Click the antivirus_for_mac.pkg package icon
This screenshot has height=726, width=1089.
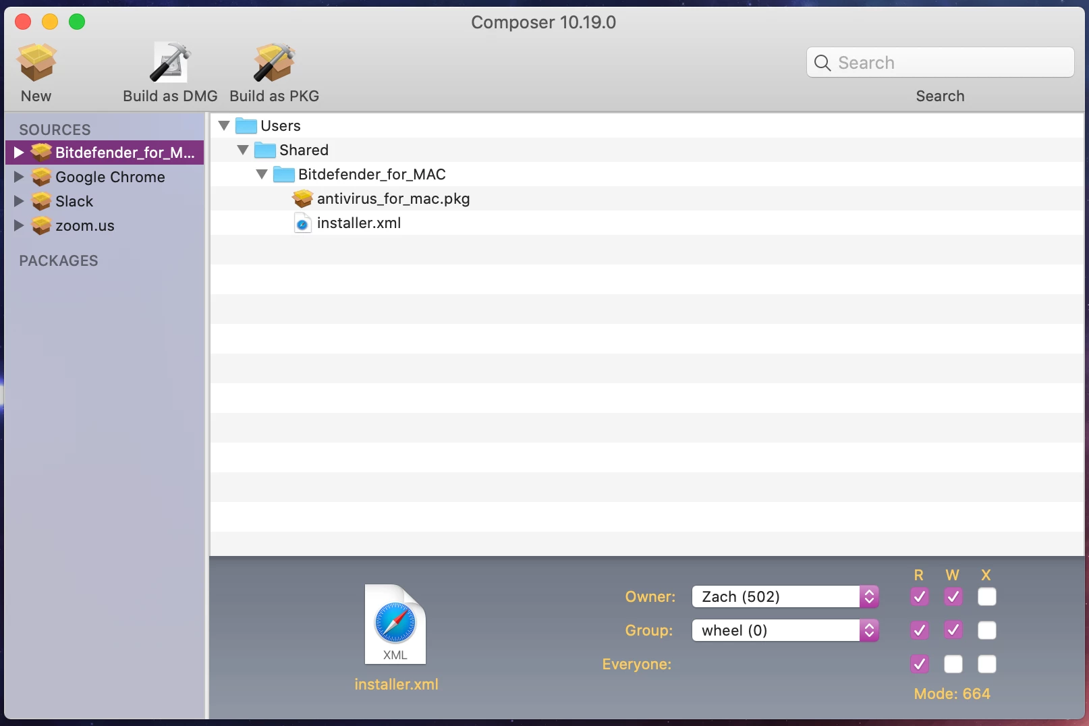click(x=303, y=198)
